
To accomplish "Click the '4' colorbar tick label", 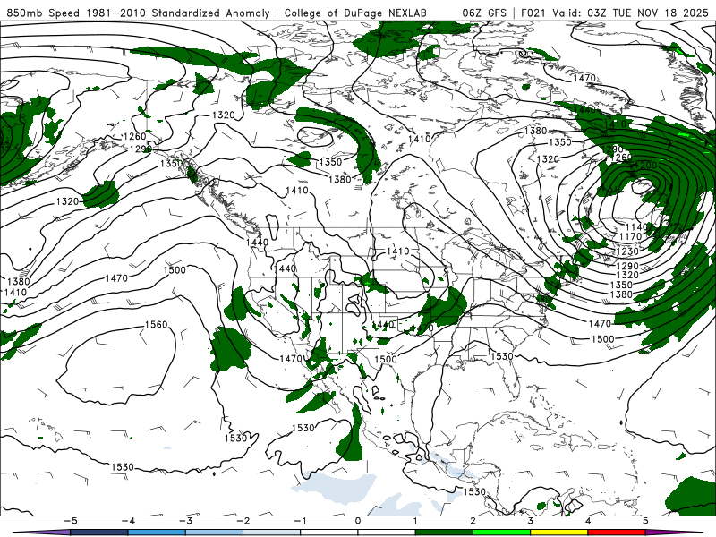I will point(588,521).
